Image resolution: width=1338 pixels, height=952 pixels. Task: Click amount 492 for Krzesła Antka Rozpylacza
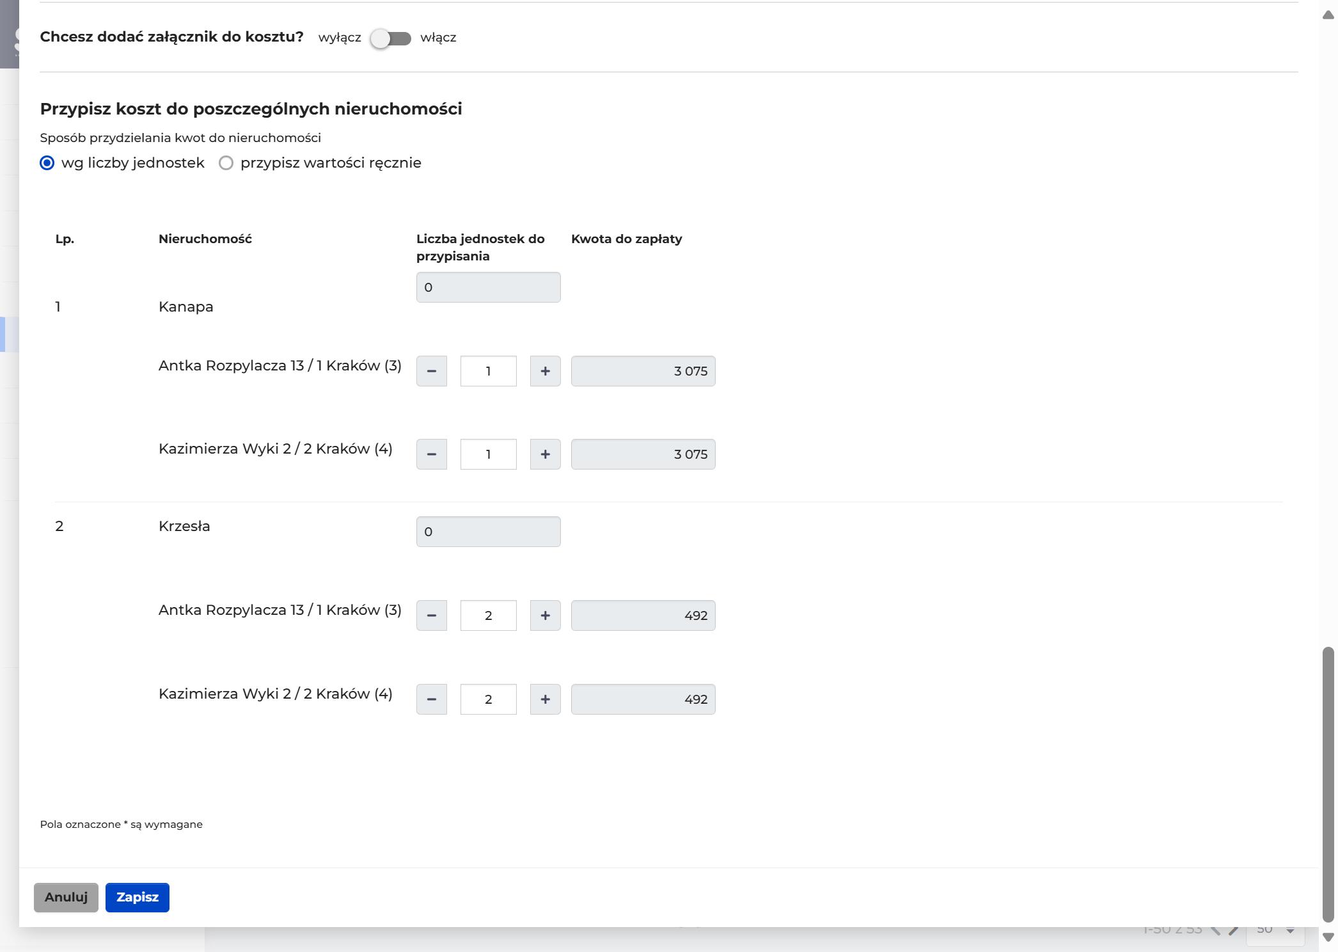(x=643, y=615)
